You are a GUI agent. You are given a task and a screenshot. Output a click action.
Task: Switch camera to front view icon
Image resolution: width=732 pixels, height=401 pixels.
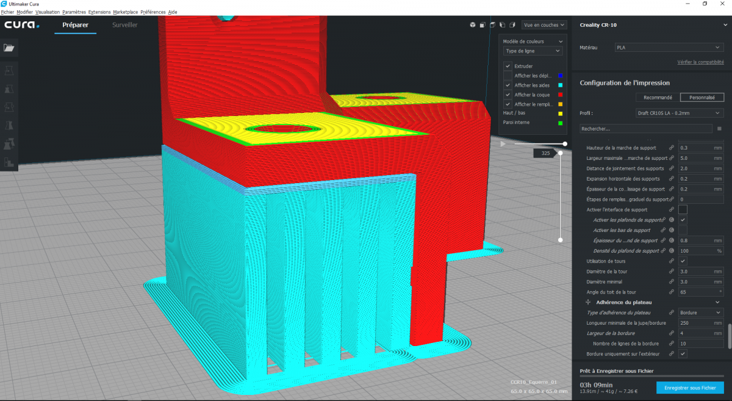coord(483,25)
